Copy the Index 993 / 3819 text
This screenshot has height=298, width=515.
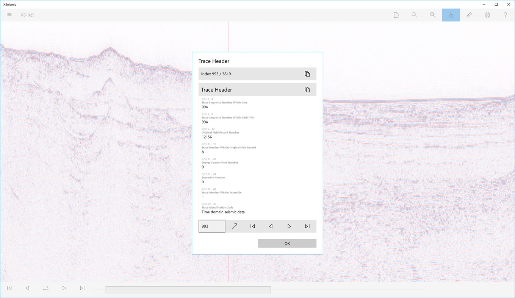[x=307, y=73]
